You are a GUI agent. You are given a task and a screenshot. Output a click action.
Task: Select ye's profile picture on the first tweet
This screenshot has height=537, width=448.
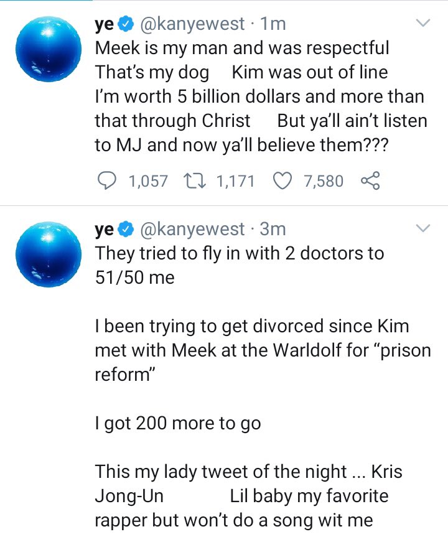click(x=47, y=47)
